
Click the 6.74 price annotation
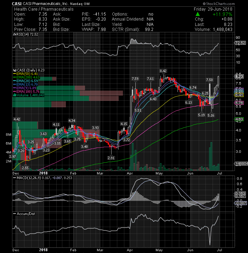[193, 88]
